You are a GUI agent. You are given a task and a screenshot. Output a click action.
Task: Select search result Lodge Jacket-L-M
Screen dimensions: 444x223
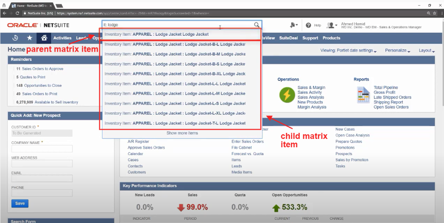[x=181, y=93]
